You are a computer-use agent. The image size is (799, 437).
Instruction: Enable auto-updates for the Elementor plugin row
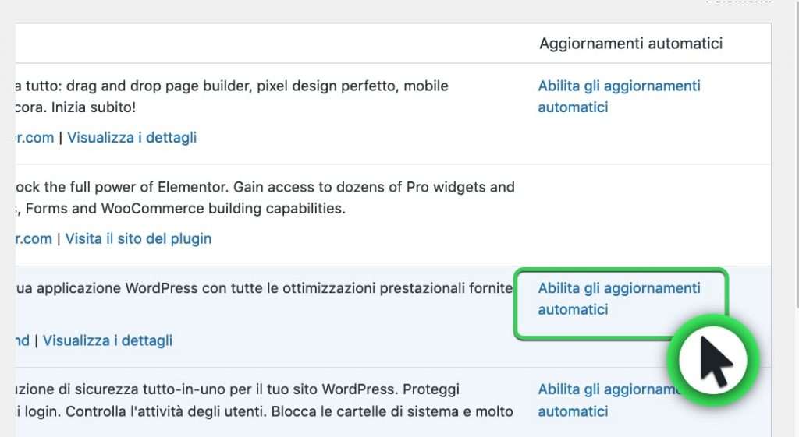619,96
